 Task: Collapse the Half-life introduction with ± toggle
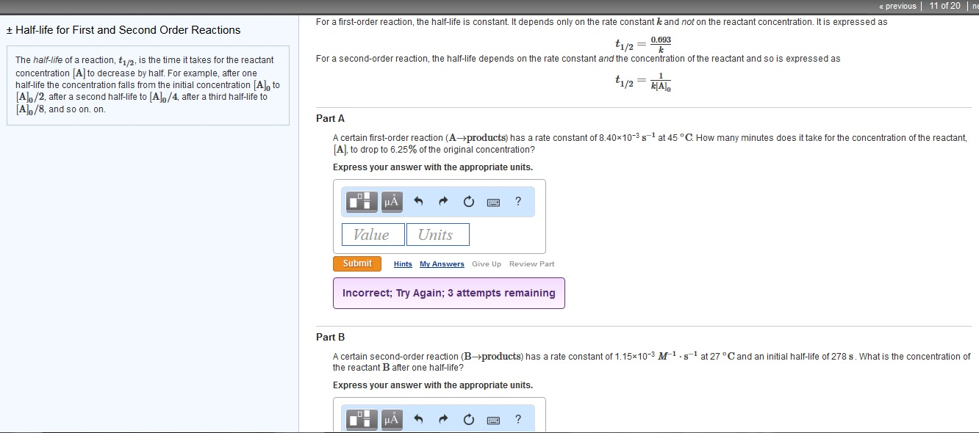pyautogui.click(x=10, y=30)
